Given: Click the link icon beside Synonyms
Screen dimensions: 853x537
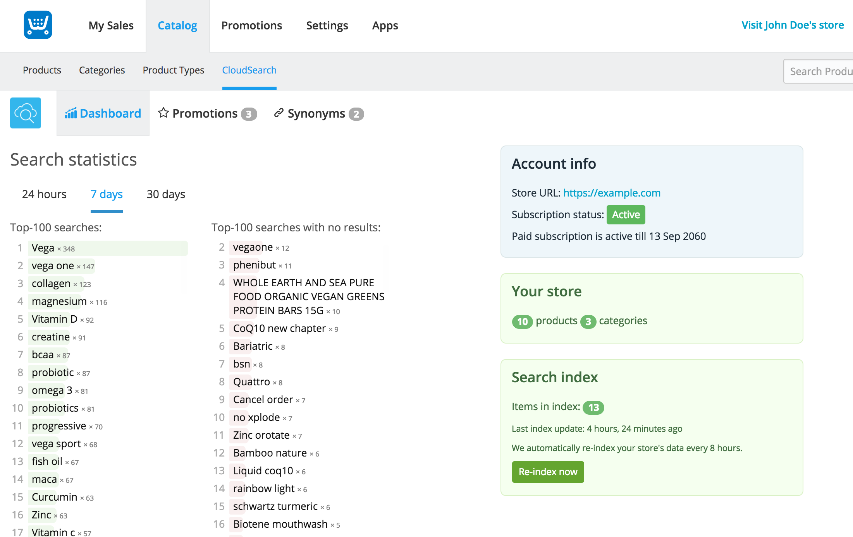Looking at the screenshot, I should point(279,113).
